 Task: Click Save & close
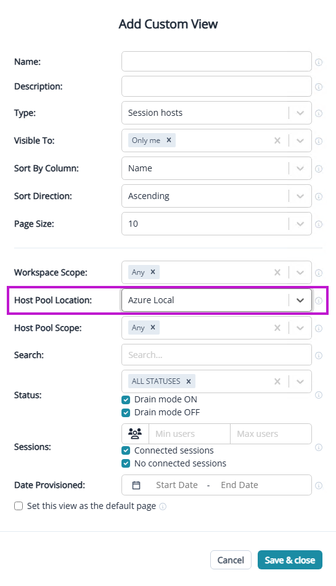click(x=290, y=560)
